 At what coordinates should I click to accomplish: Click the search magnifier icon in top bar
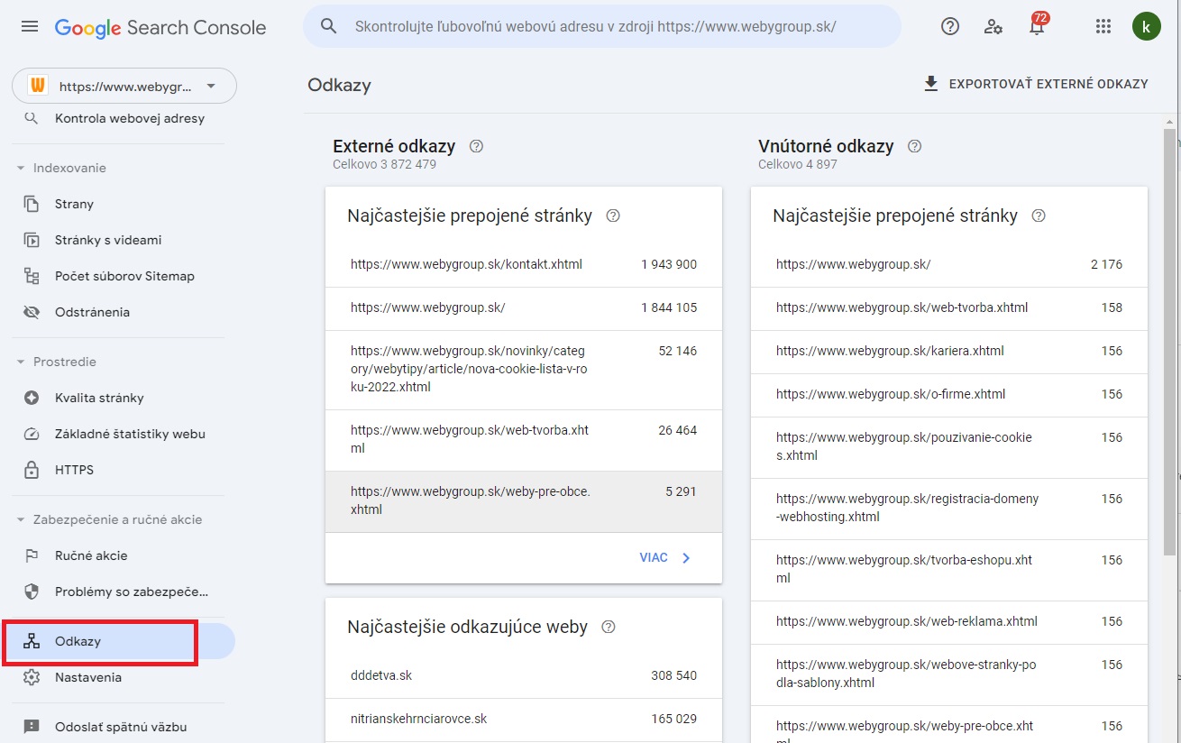[x=329, y=26]
